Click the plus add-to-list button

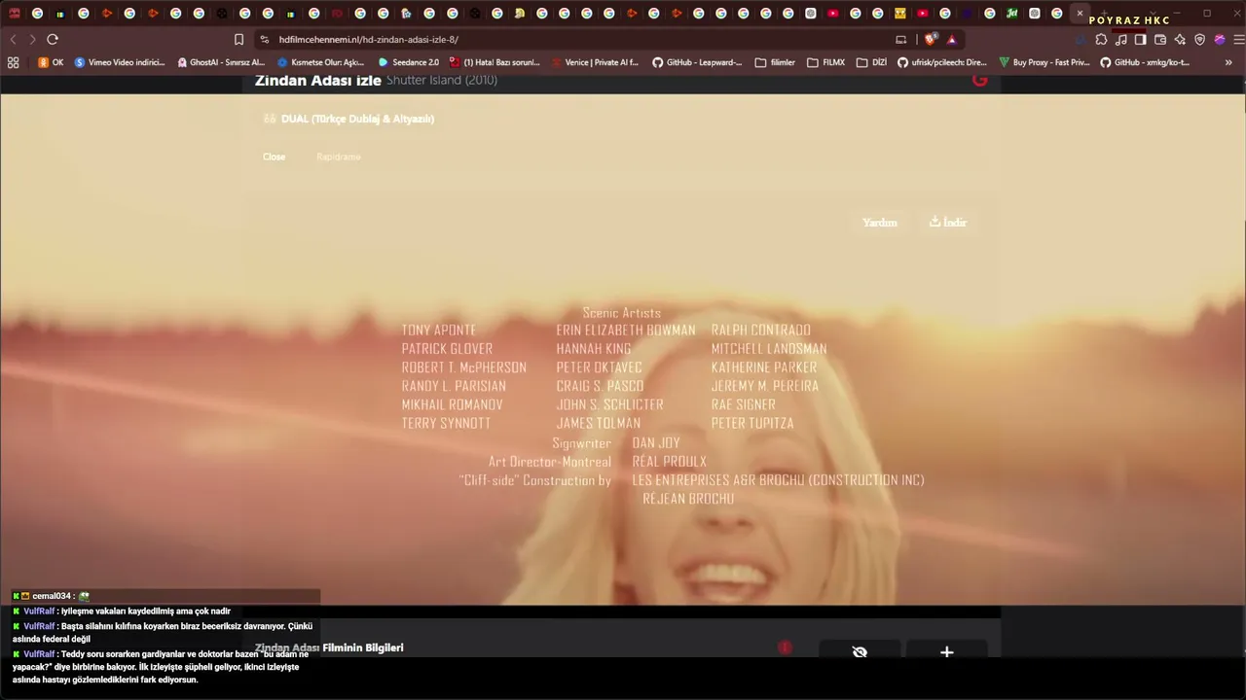click(x=946, y=651)
